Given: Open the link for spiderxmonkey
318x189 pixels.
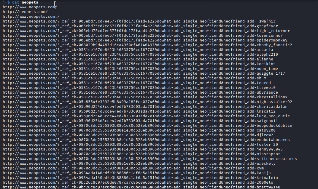Looking at the screenshot, I should (x=145, y=40).
